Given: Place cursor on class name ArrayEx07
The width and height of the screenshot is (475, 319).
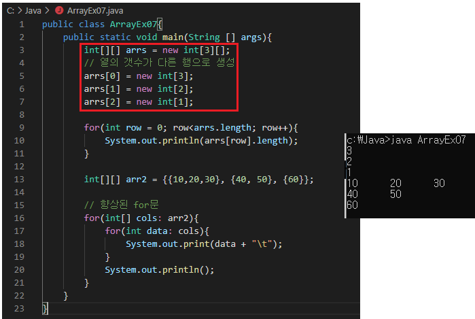Looking at the screenshot, I should click(133, 24).
